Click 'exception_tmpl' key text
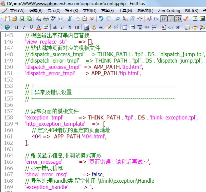 point(44,117)
